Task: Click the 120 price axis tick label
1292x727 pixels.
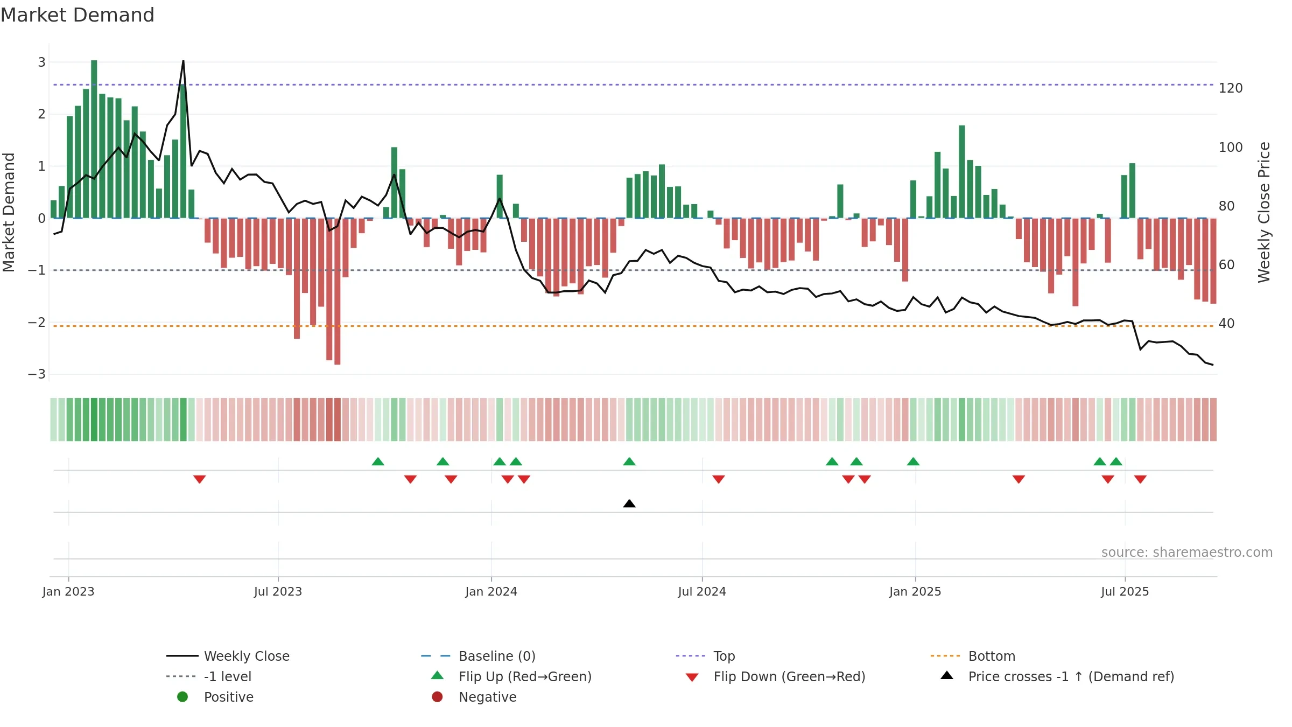Action: [1231, 88]
